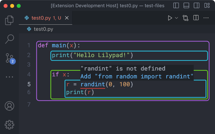Viewport: 215px width, 134px height.
Task: Open Source Control view with badge
Action: (9, 58)
